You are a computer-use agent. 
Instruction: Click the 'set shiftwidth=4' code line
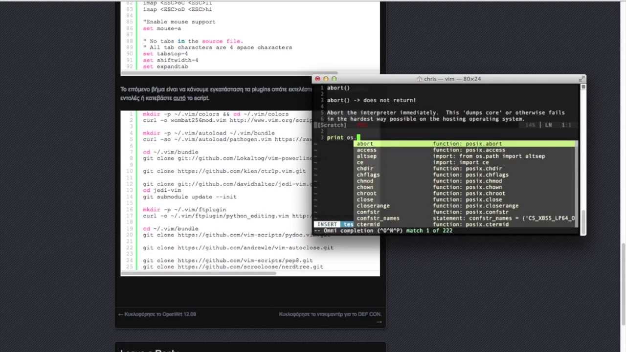pyautogui.click(x=170, y=60)
